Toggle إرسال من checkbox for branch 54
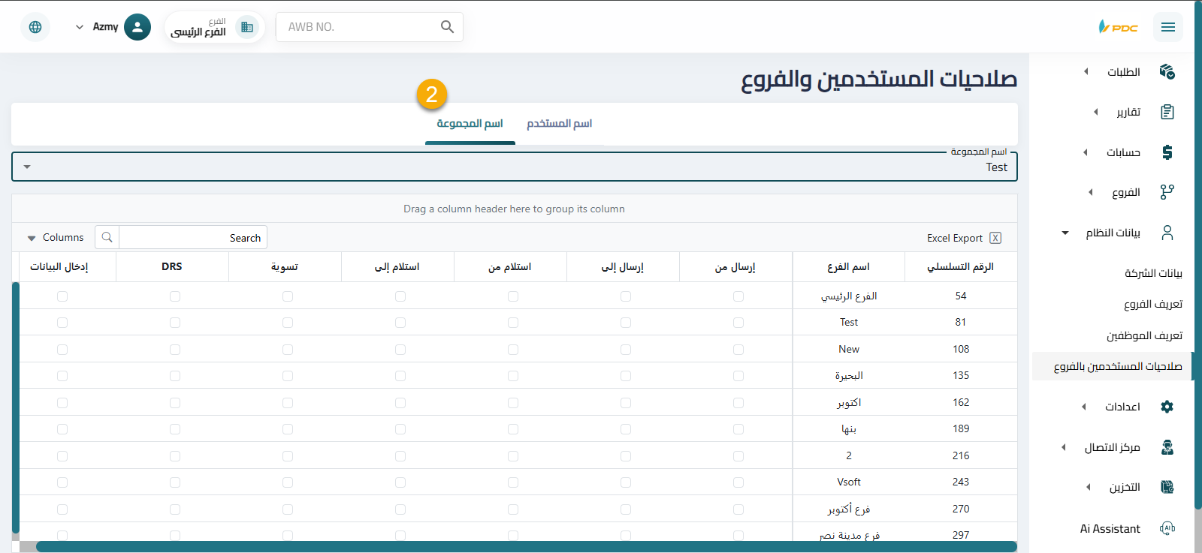 [x=738, y=296]
